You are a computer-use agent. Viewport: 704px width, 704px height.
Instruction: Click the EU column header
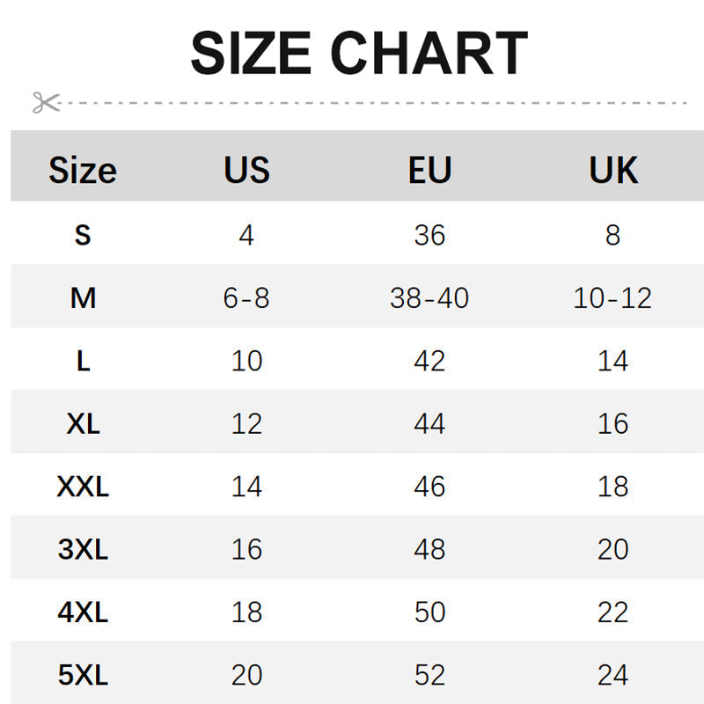coord(429,170)
